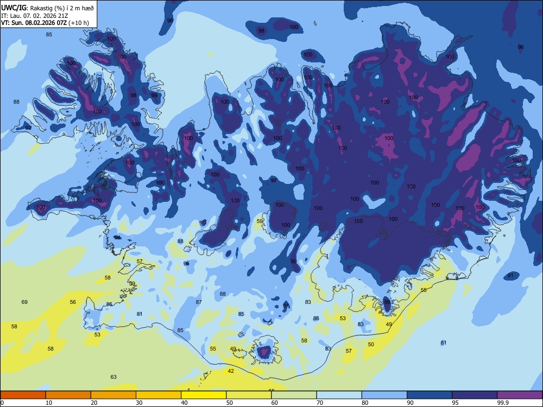
Task: Pick the 40–50 bright yellow legend block
Action: pos(204,395)
